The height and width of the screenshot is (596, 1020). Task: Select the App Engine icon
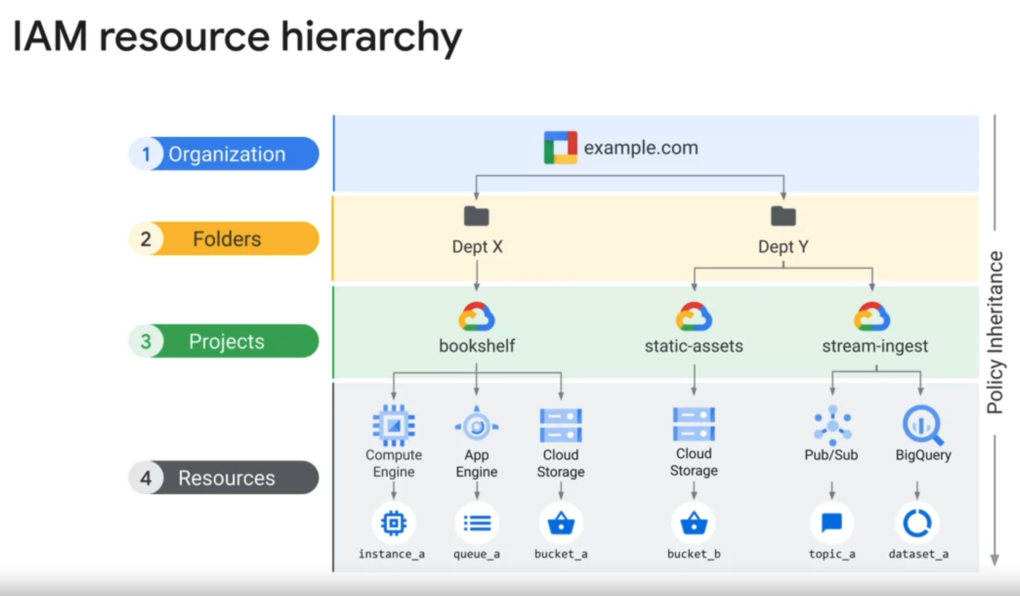point(477,426)
